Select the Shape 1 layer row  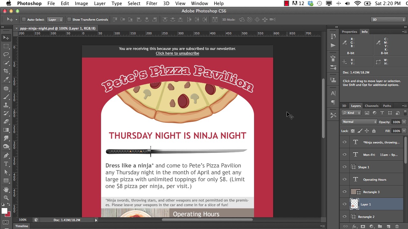coord(371,167)
